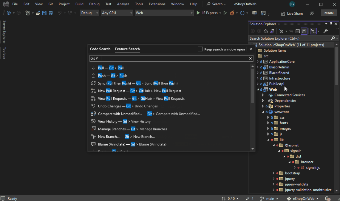
Task: Open the main branch selector in status bar
Action: click(269, 198)
